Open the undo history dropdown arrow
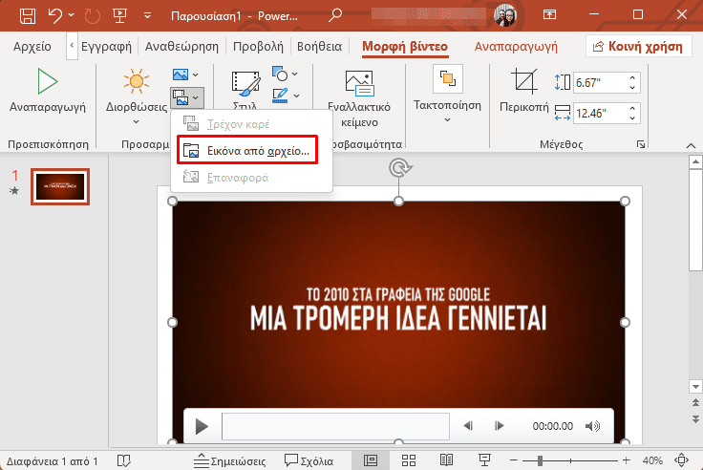Viewport: 703px width, 470px height. coord(72,15)
